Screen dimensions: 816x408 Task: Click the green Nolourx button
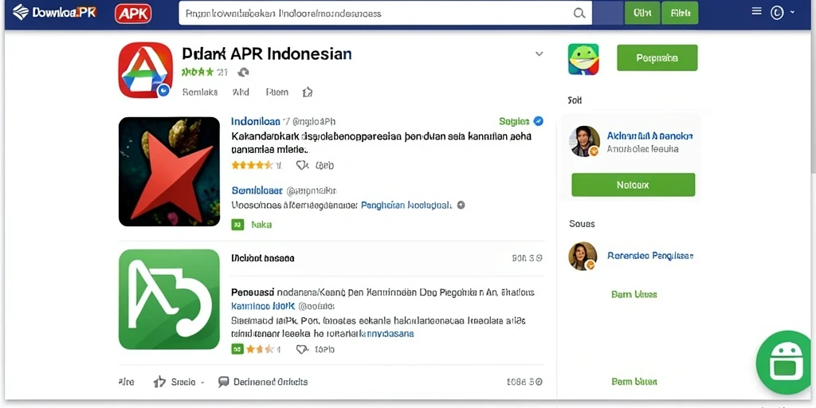coord(634,185)
